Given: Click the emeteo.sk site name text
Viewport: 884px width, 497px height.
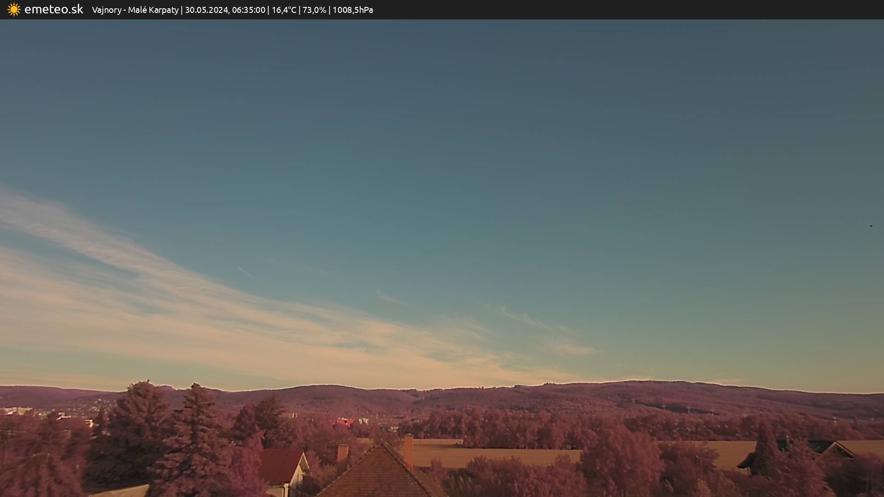Looking at the screenshot, I should [53, 10].
